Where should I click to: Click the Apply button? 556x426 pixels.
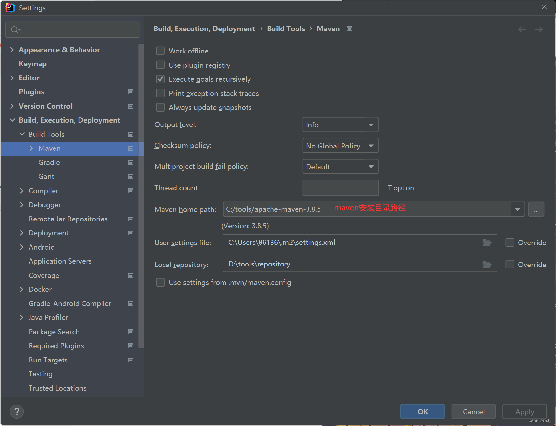coord(524,411)
